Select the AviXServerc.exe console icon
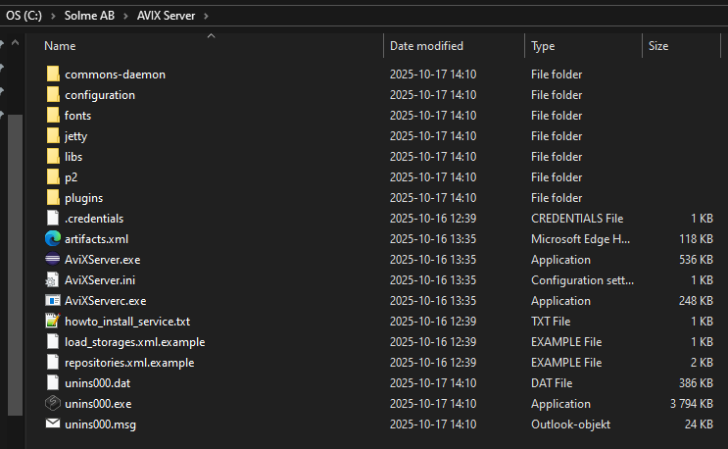Screen dimensions: 728x449 pyautogui.click(x=53, y=301)
